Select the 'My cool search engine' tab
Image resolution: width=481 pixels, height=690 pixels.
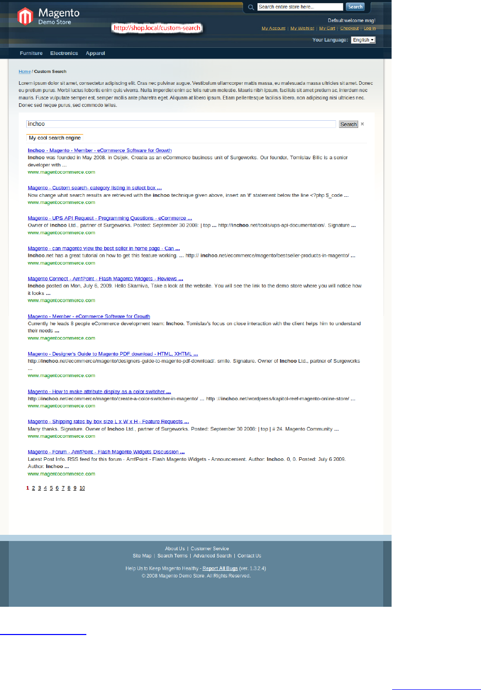click(54, 138)
